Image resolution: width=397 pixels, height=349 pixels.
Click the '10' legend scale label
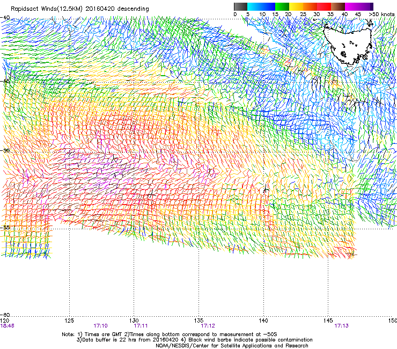point(262,14)
